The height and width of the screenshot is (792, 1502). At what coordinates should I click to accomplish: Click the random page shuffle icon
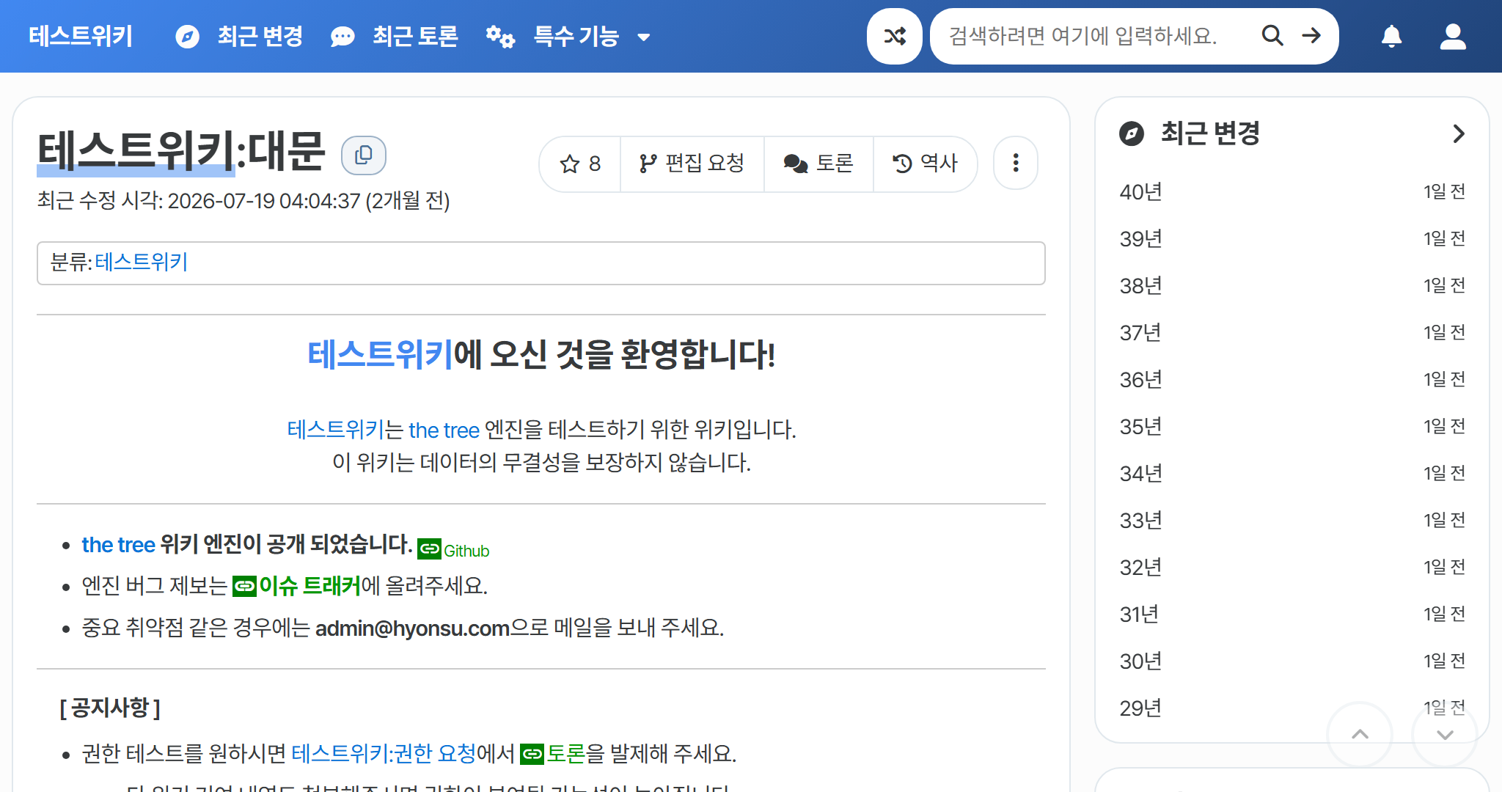(895, 36)
